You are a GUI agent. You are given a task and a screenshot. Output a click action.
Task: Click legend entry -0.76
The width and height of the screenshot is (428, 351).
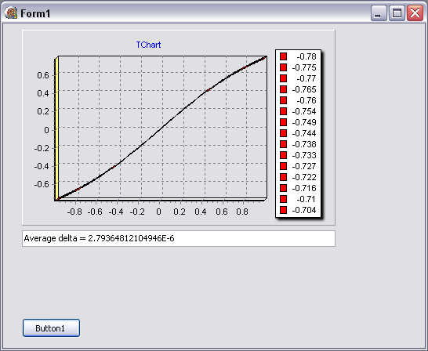298,100
